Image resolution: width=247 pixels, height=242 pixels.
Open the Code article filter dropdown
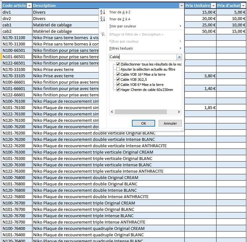pyautogui.click(x=29, y=6)
